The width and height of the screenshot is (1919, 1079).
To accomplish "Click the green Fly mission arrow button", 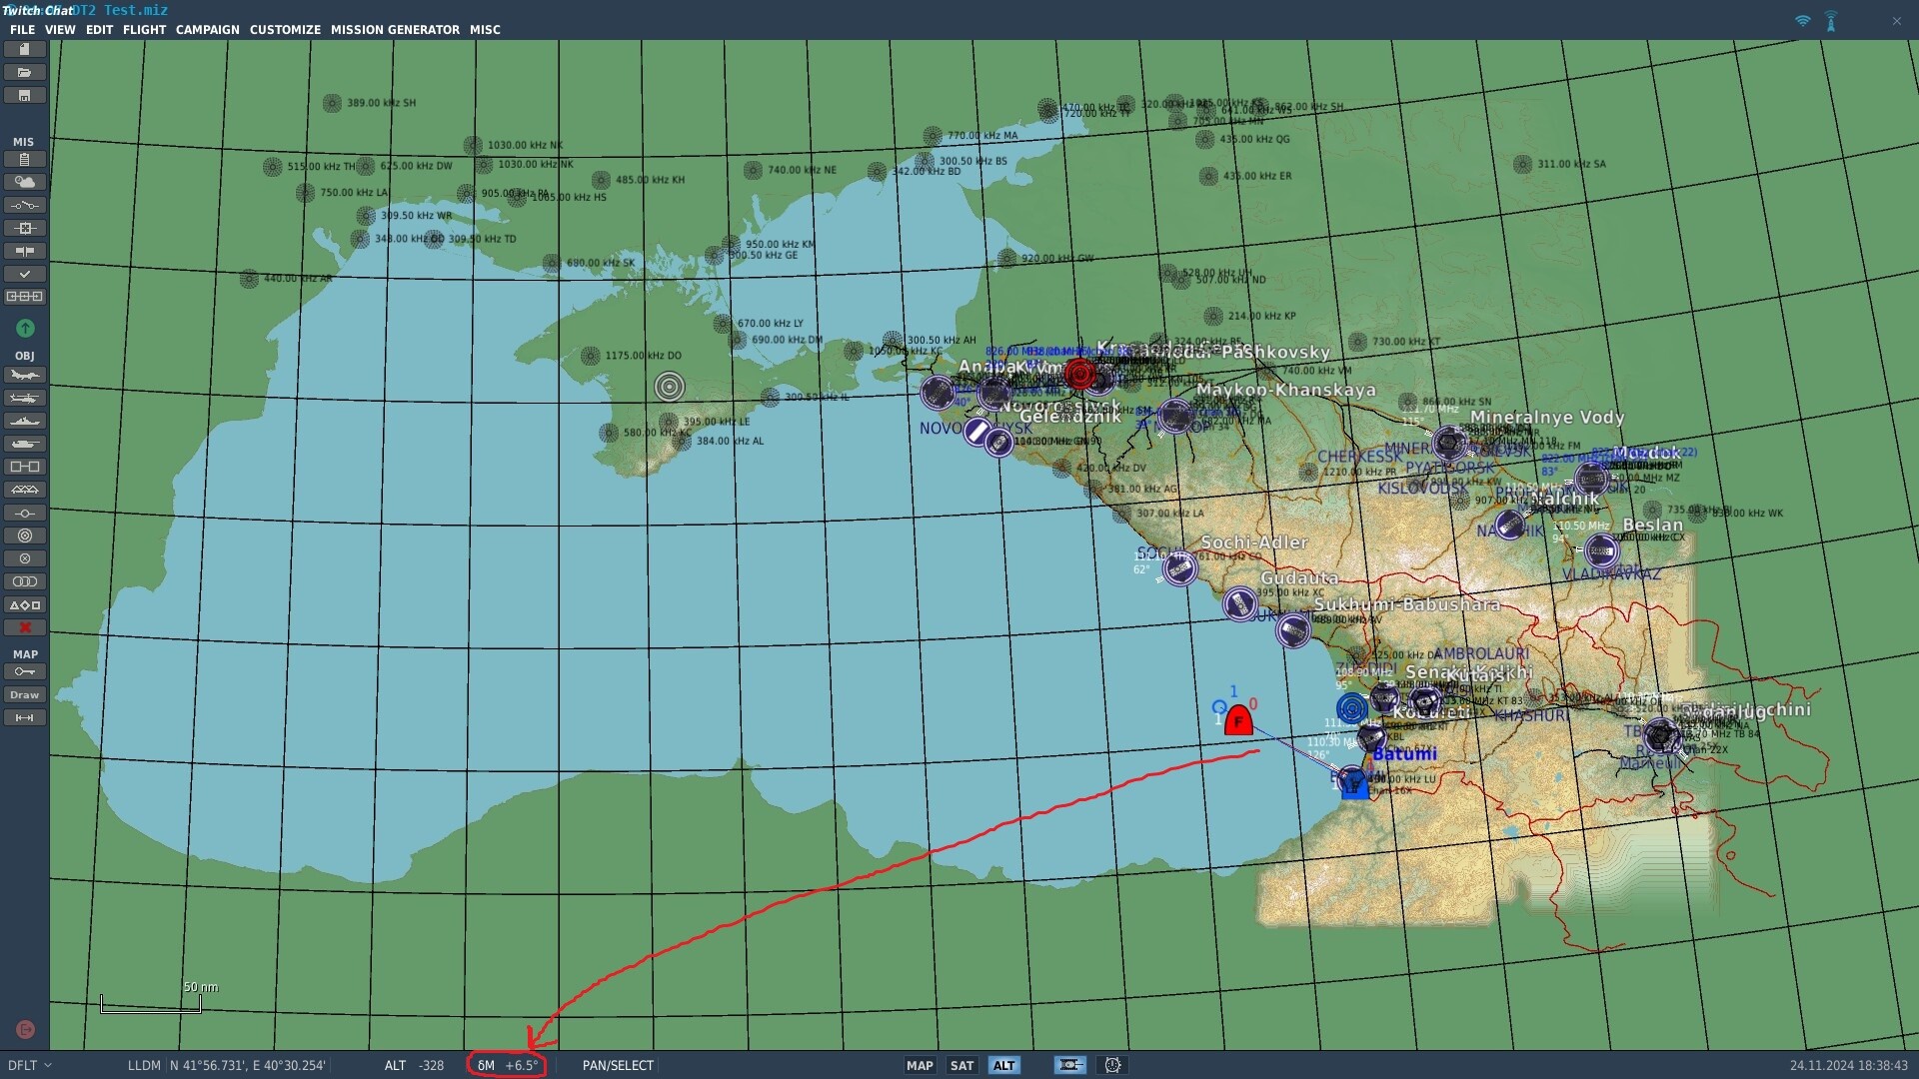I will [x=25, y=328].
